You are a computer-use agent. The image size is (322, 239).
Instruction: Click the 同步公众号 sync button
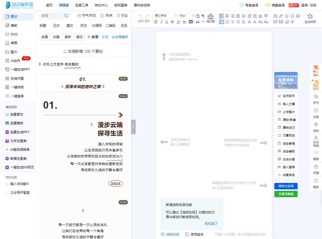[286, 186]
